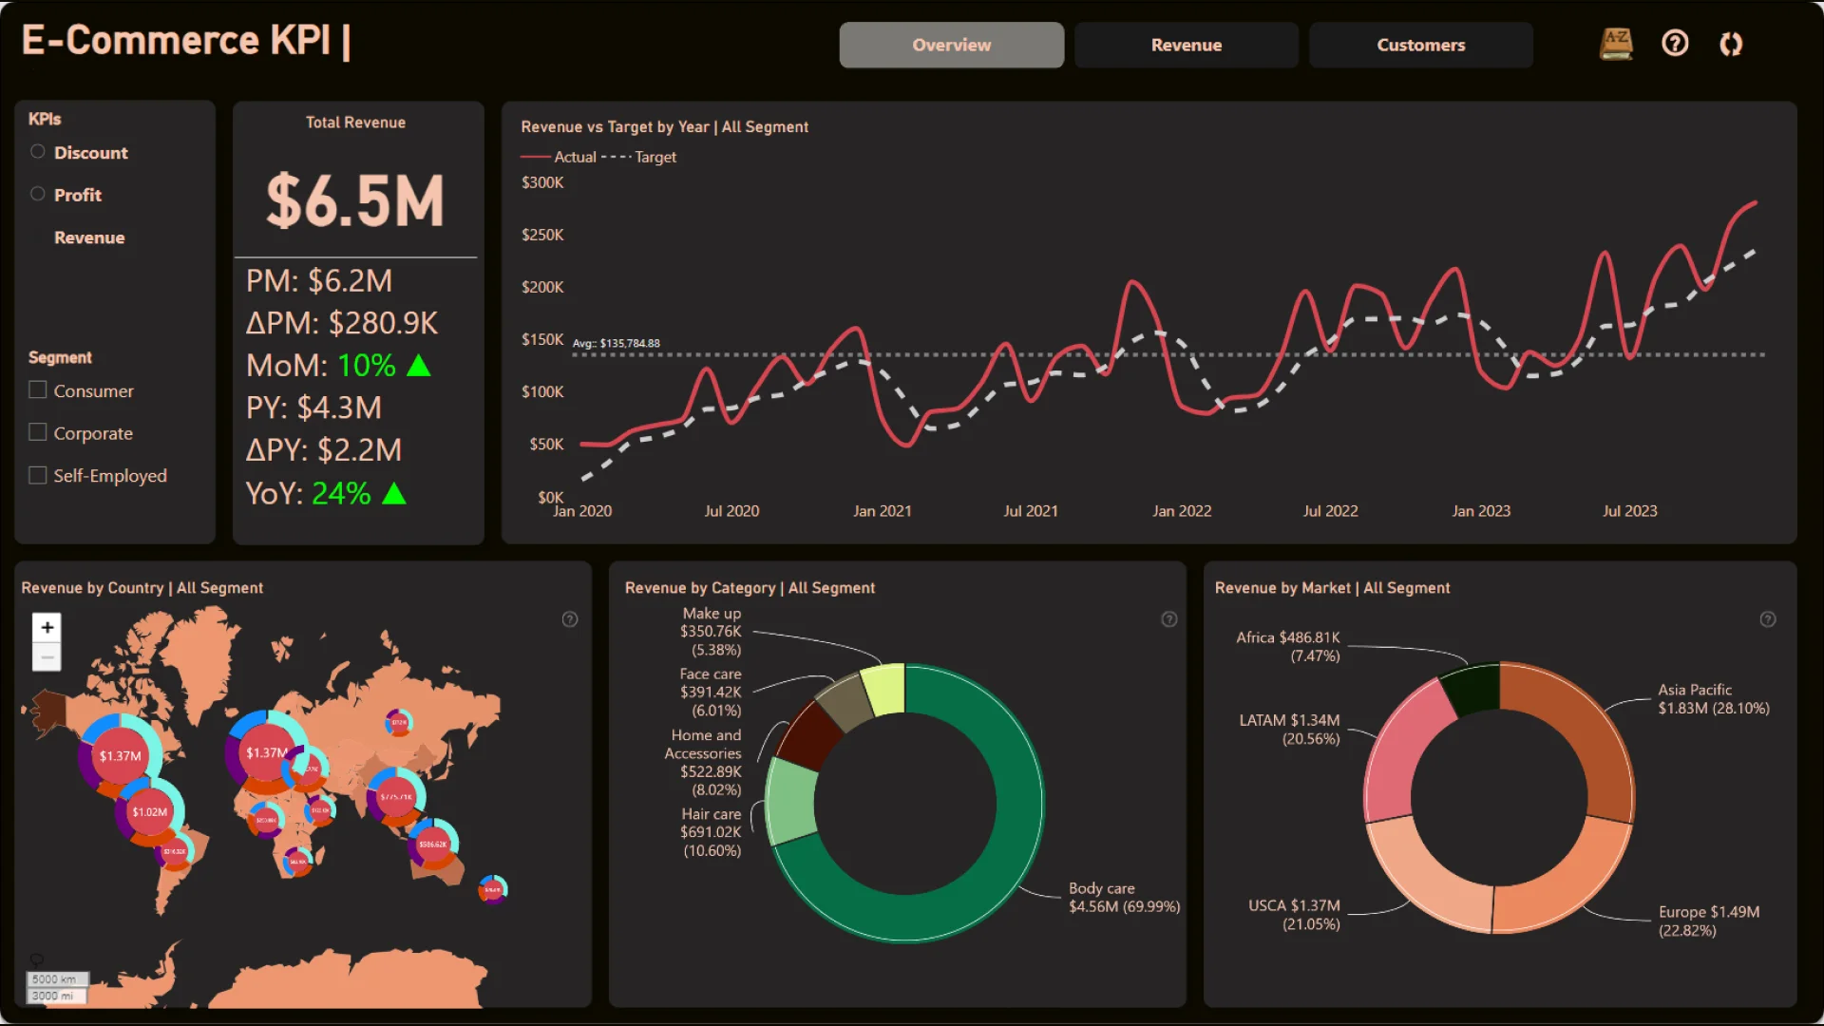Click the Avg: $135,784.88 label
Viewport: 1824px width, 1026px height.
click(x=617, y=344)
